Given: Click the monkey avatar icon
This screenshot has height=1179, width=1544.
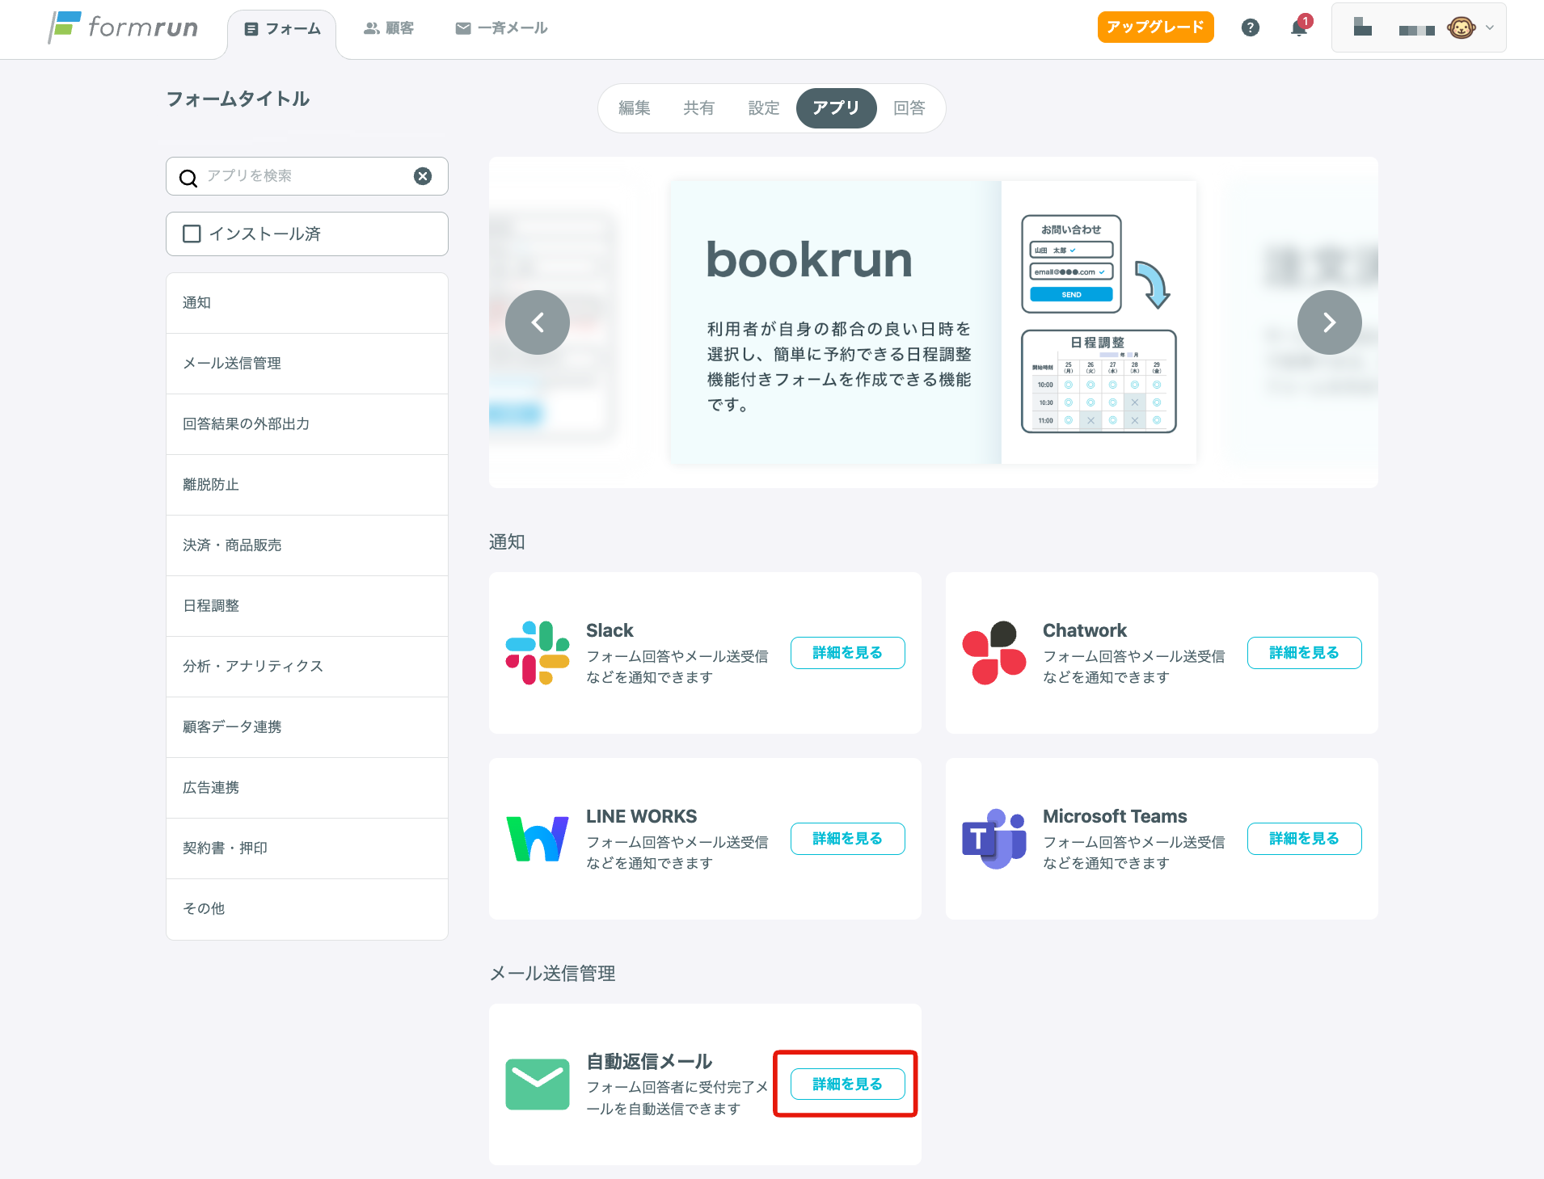Looking at the screenshot, I should coord(1462,28).
